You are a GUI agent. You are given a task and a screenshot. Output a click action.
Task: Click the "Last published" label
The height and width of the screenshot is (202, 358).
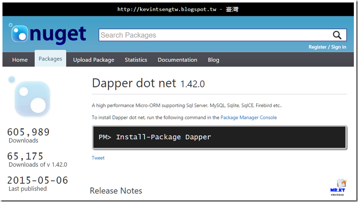point(28,189)
